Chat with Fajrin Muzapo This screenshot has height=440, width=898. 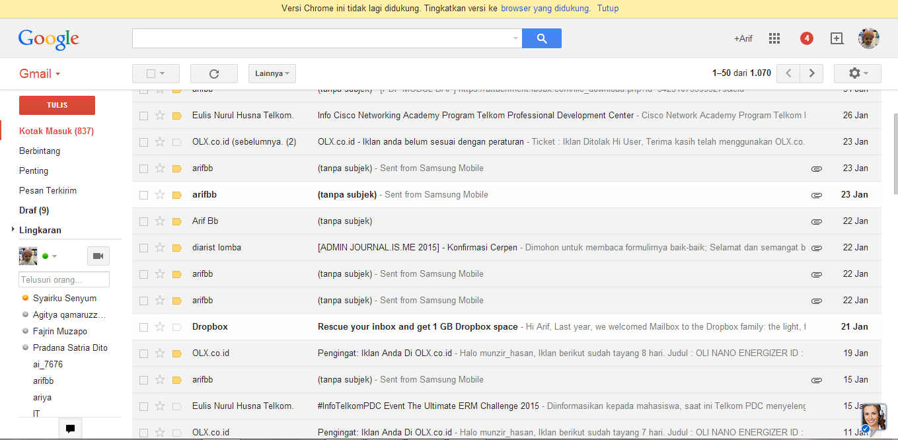coord(60,331)
